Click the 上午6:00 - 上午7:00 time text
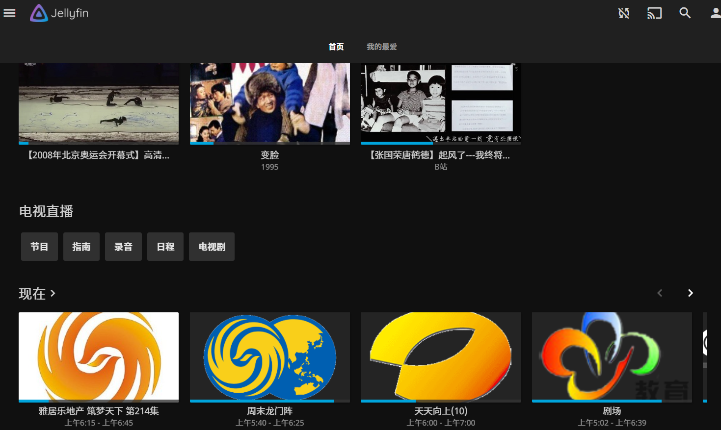Screen dimensions: 721x430 (x=441, y=423)
